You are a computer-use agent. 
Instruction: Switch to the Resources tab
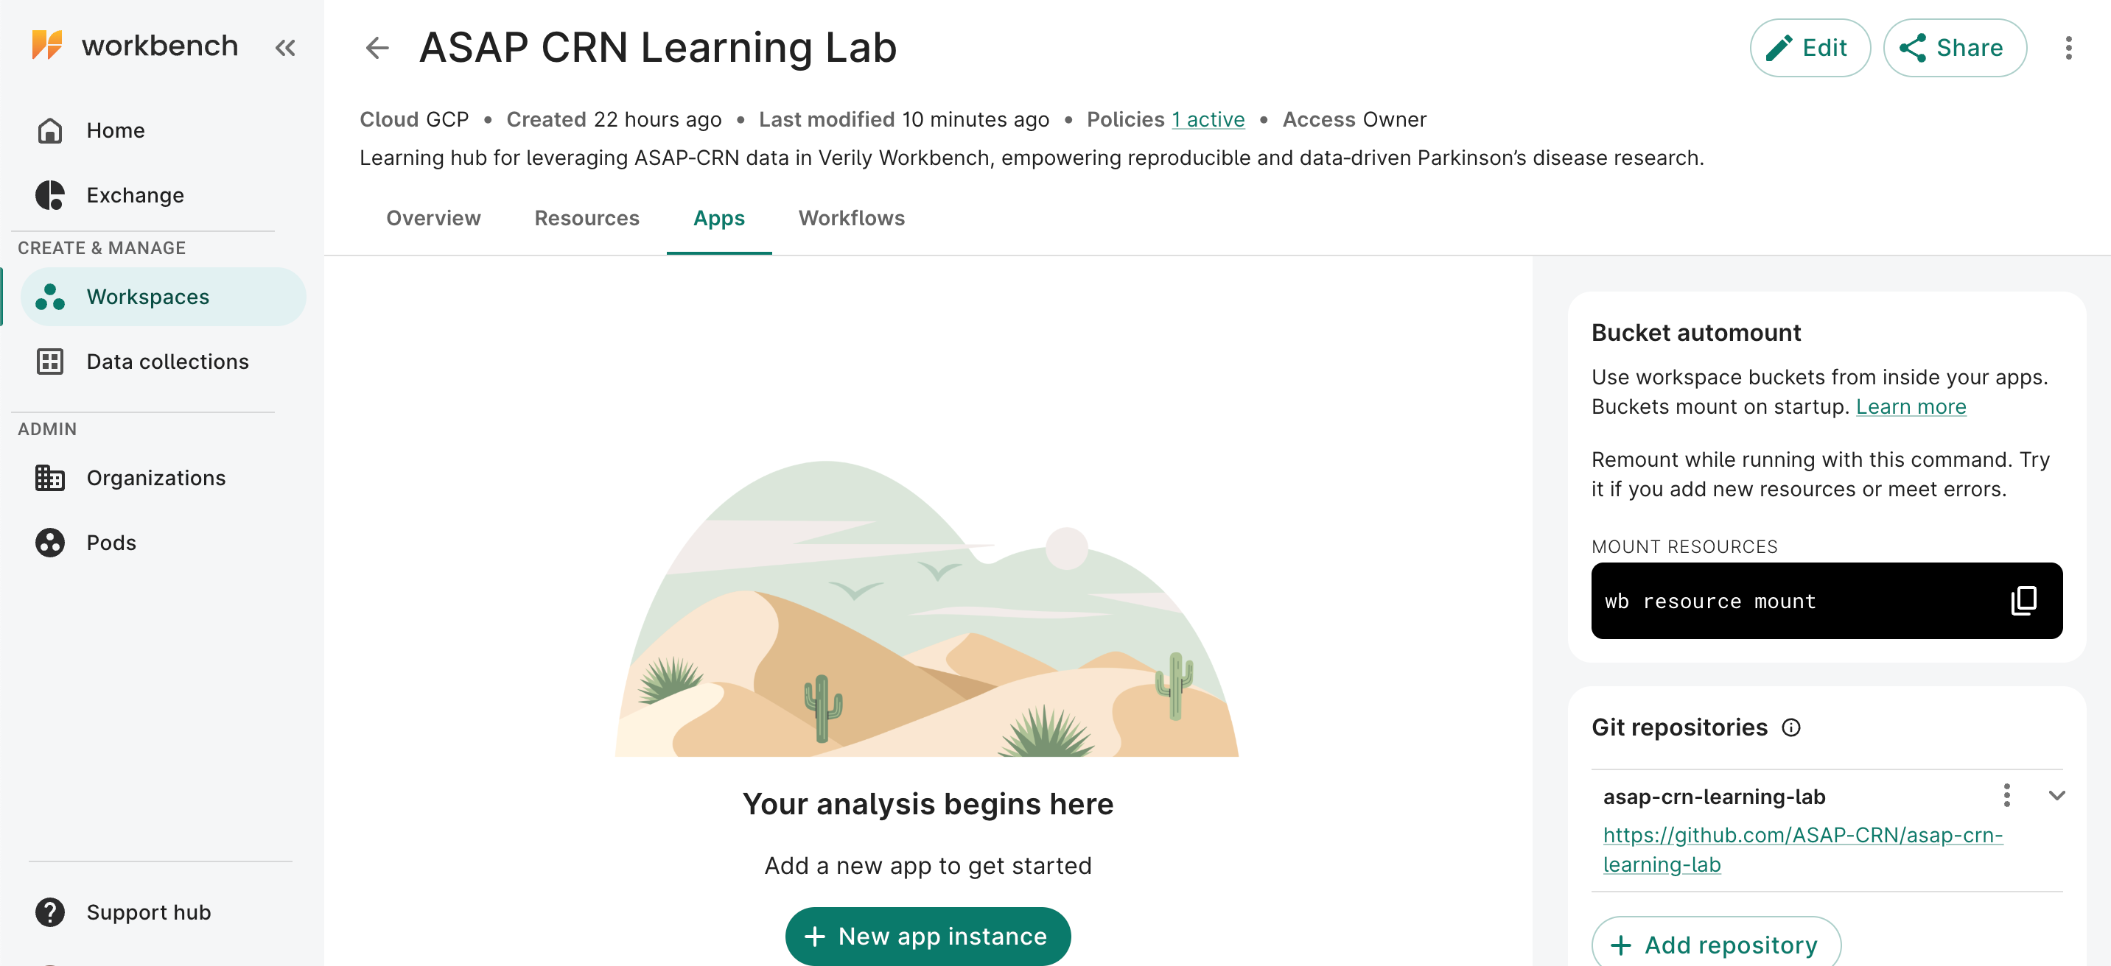click(x=586, y=218)
